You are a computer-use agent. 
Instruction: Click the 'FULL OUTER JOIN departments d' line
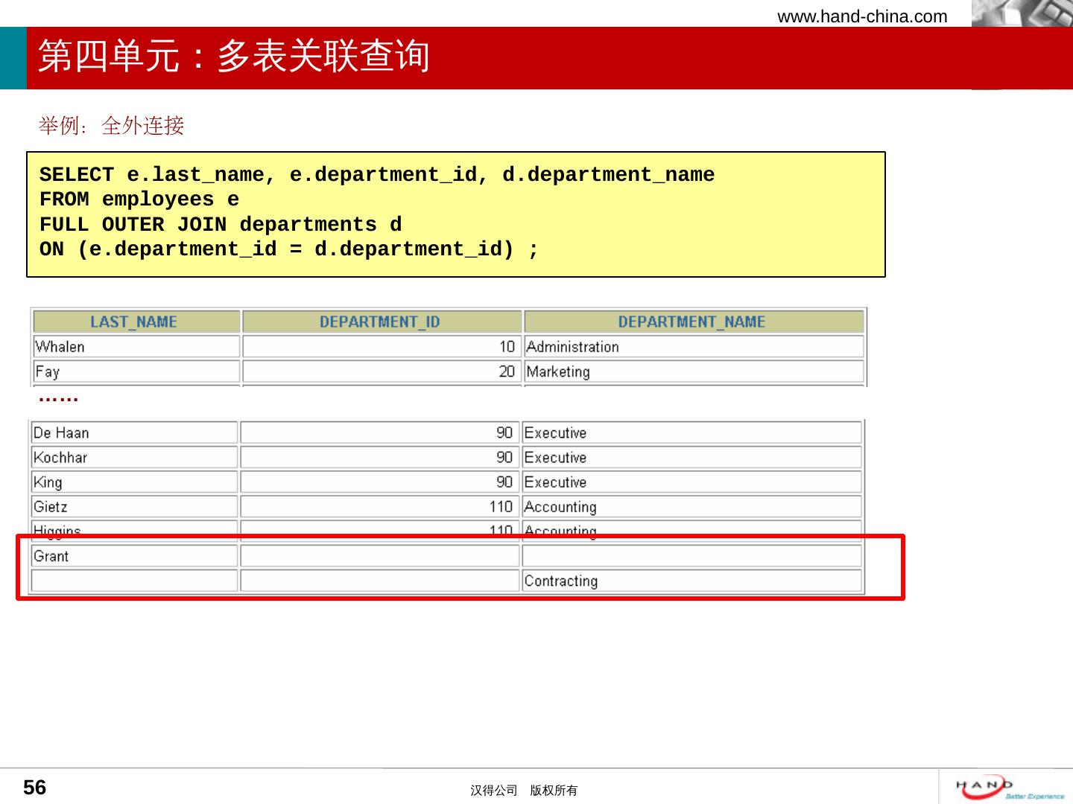(x=221, y=225)
